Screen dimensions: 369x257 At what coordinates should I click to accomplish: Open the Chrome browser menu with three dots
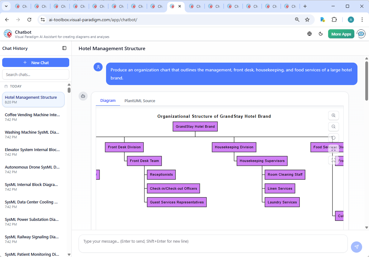[x=362, y=19]
